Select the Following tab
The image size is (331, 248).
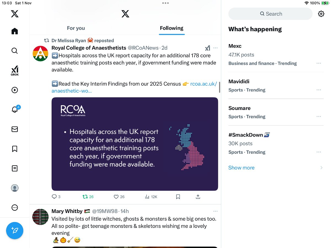172,28
